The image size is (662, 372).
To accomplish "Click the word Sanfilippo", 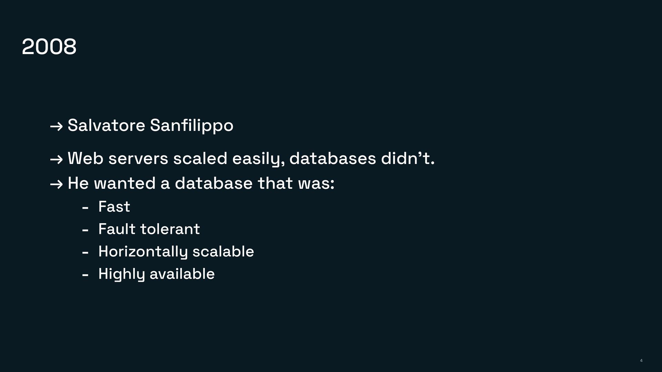I will [x=192, y=125].
